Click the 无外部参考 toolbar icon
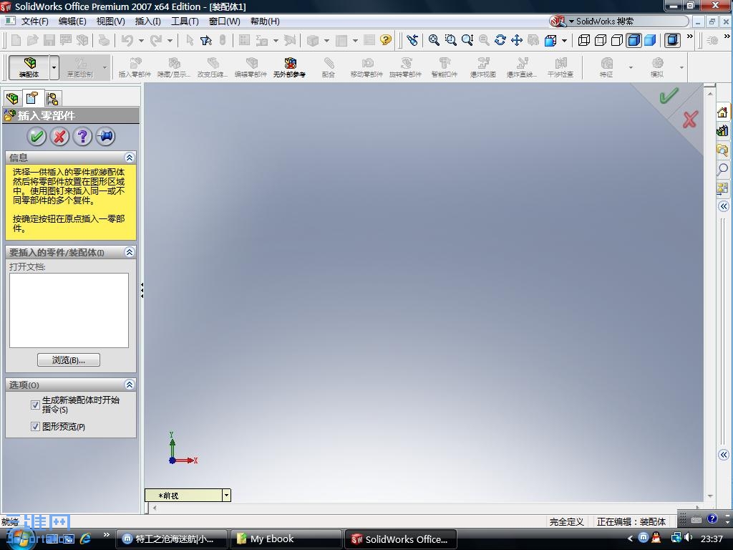 [289, 67]
